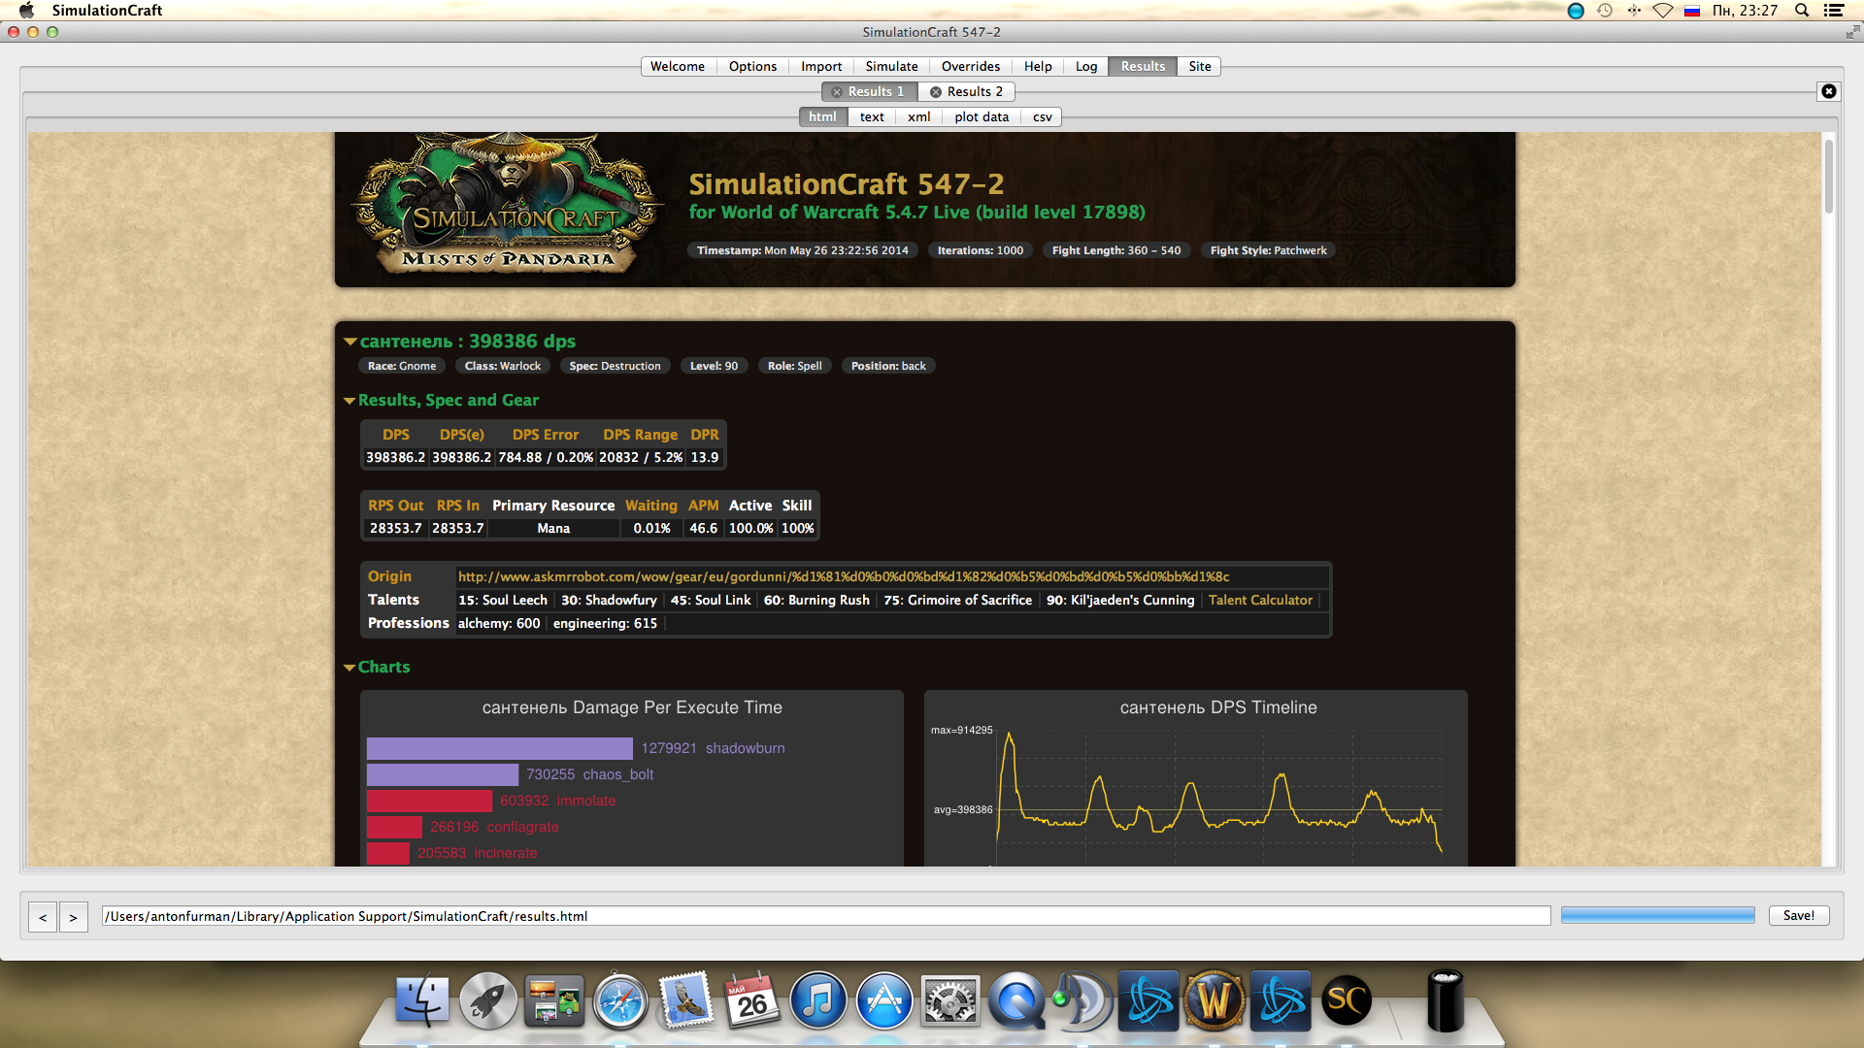The width and height of the screenshot is (1864, 1048).
Task: Launch Launchpad rocket icon in dock
Action: 488,1000
